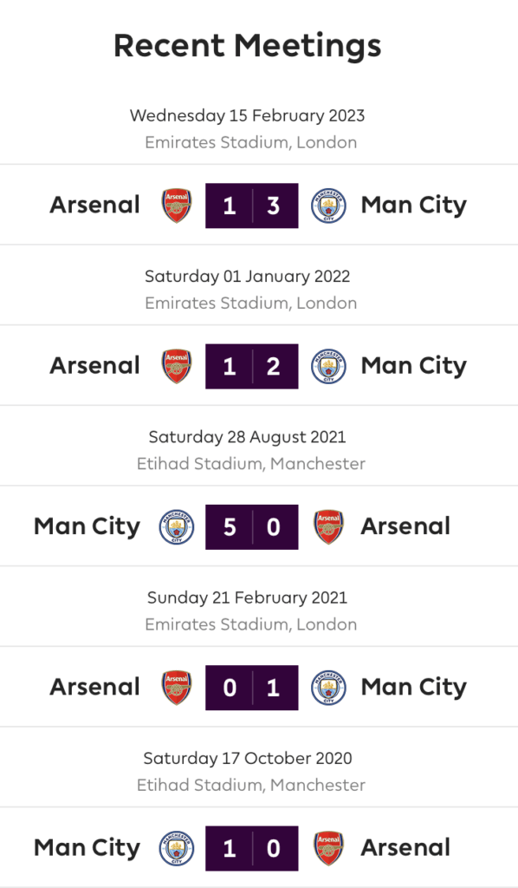Screen dimensions: 518x888
Task: Click the Saturday 28 August 2021 date
Action: click(x=247, y=437)
